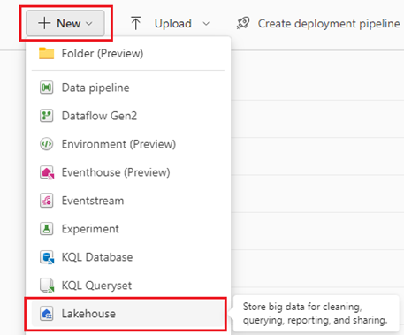This screenshot has height=335, width=404.
Task: Click the blue Lakehouse icon
Action: 46,314
